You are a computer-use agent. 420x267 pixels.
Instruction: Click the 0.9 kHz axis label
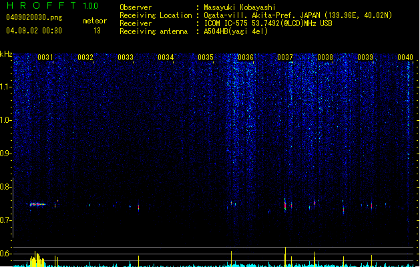tap(6, 154)
